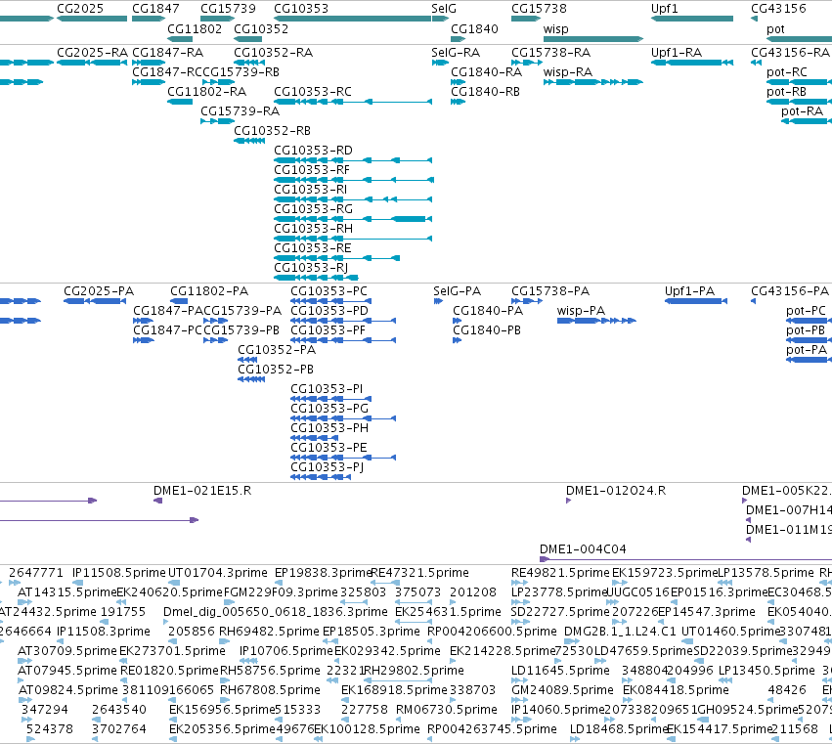Click protein label CG10353-PG

click(329, 409)
